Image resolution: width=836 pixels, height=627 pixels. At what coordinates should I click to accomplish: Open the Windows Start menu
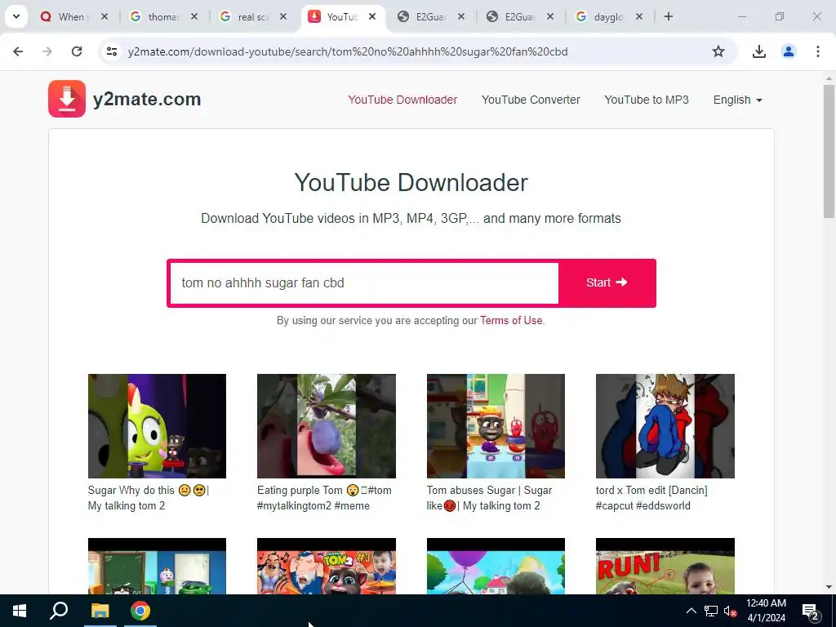[20, 611]
